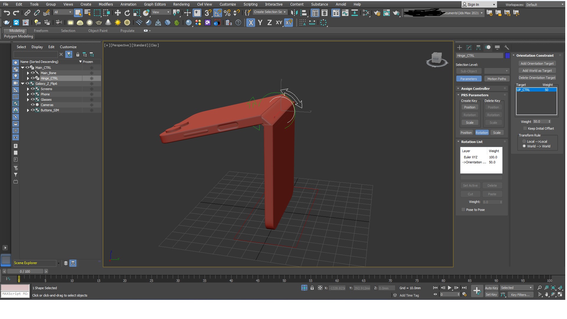The width and height of the screenshot is (567, 319).
Task: Expand the Screens tree item
Action: coord(28,89)
